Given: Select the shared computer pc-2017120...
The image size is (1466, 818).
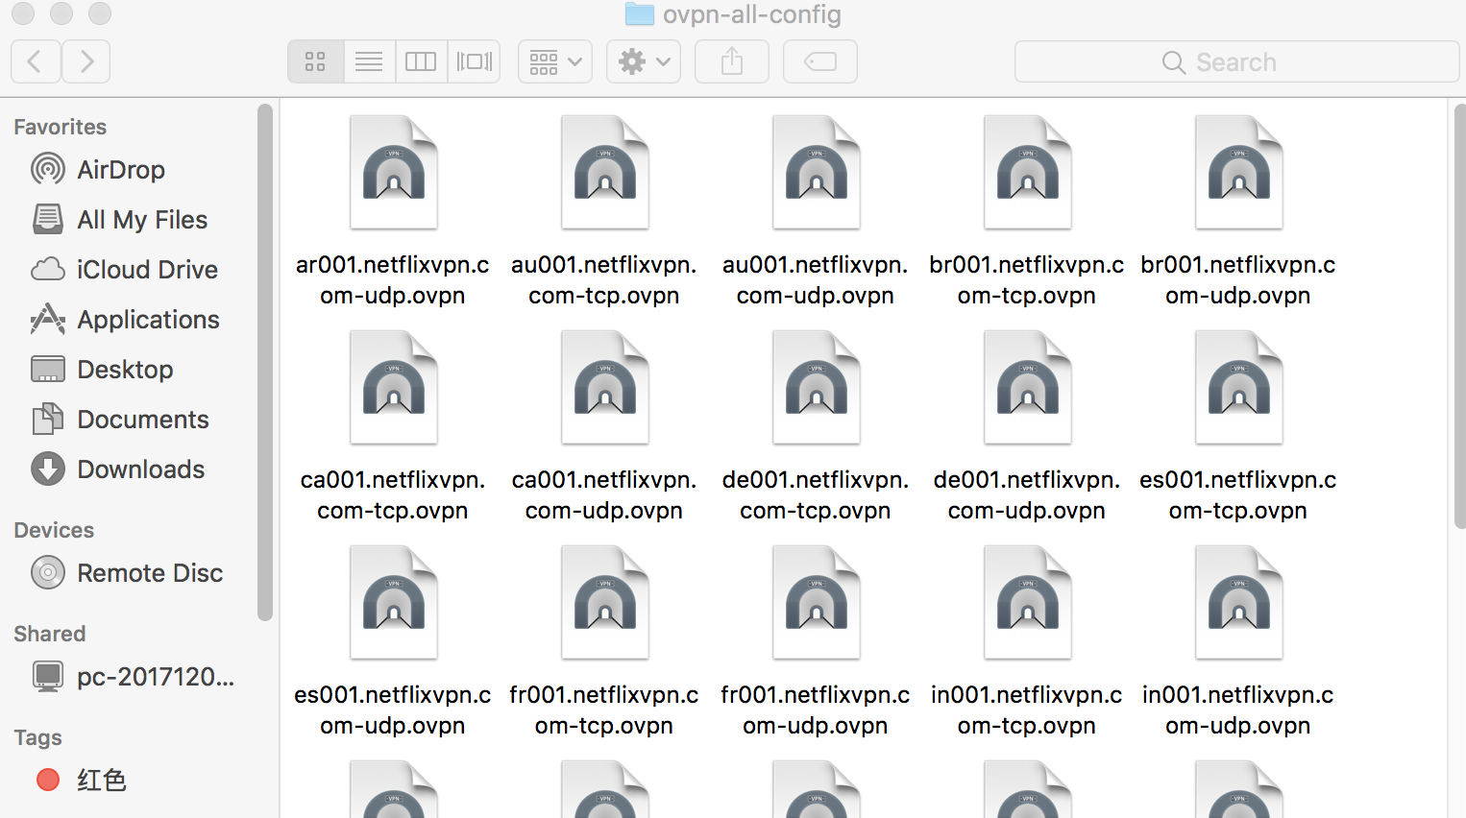Looking at the screenshot, I should pos(133,677).
